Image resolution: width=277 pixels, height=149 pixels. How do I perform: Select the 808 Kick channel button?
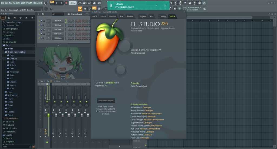pos(58,21)
